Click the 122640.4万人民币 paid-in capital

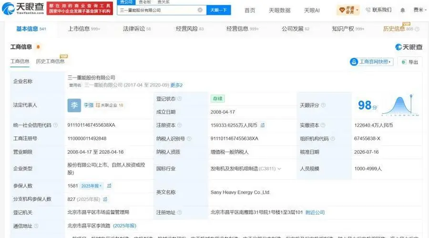click(373, 125)
